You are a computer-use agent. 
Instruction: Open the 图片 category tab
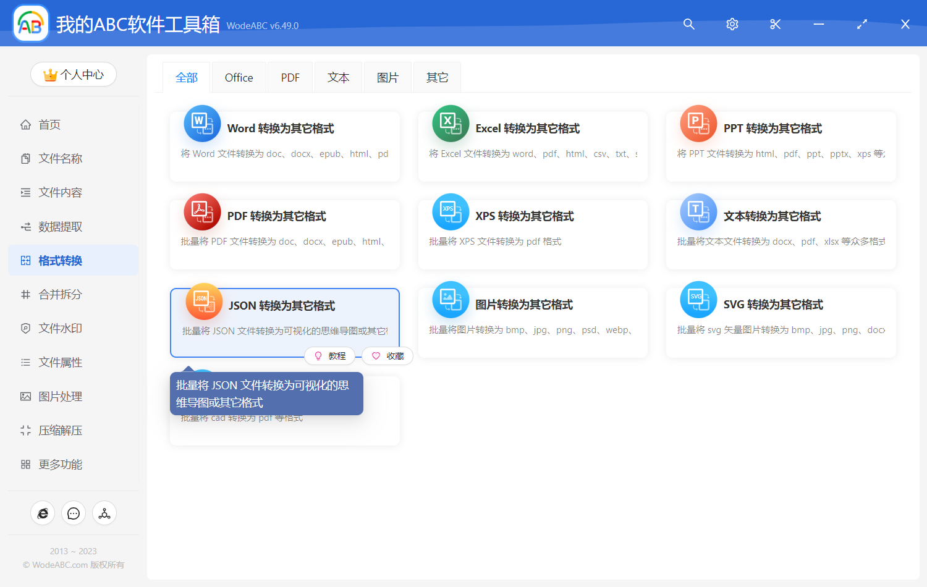pos(387,77)
